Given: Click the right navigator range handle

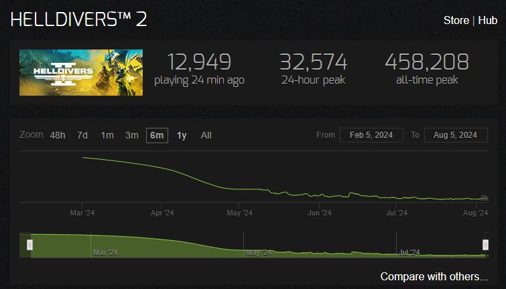Looking at the screenshot, I should [485, 245].
